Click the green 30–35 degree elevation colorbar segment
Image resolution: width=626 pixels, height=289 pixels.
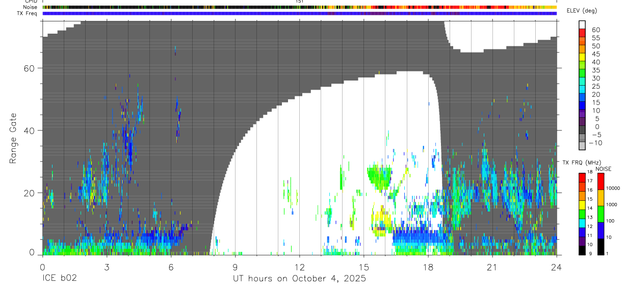pyautogui.click(x=582, y=74)
